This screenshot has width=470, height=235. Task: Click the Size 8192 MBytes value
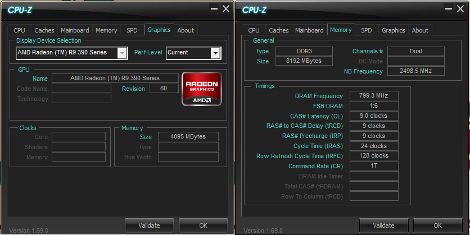[304, 61]
